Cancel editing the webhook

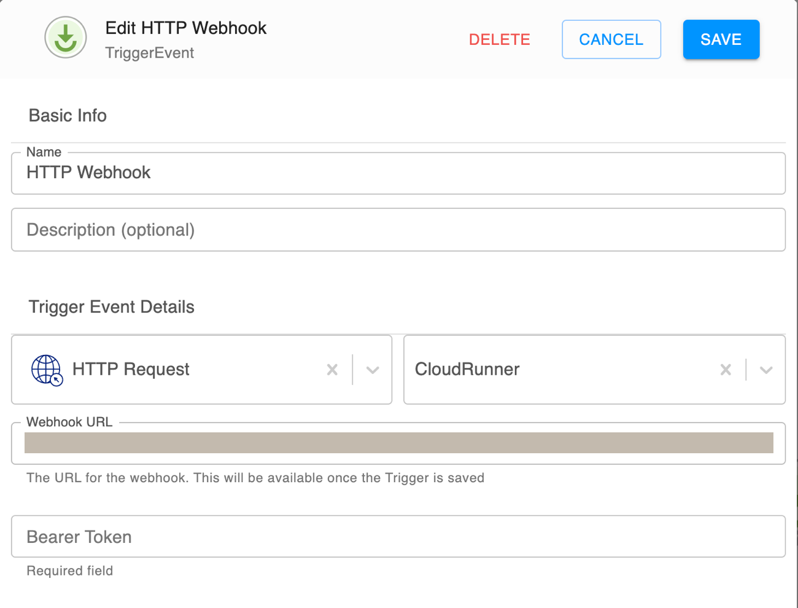tap(611, 39)
